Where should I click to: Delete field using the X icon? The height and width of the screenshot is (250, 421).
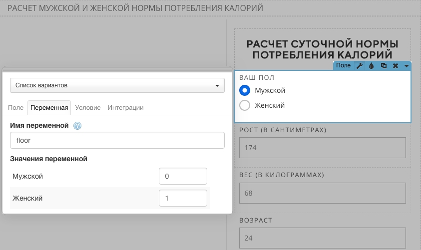[396, 66]
